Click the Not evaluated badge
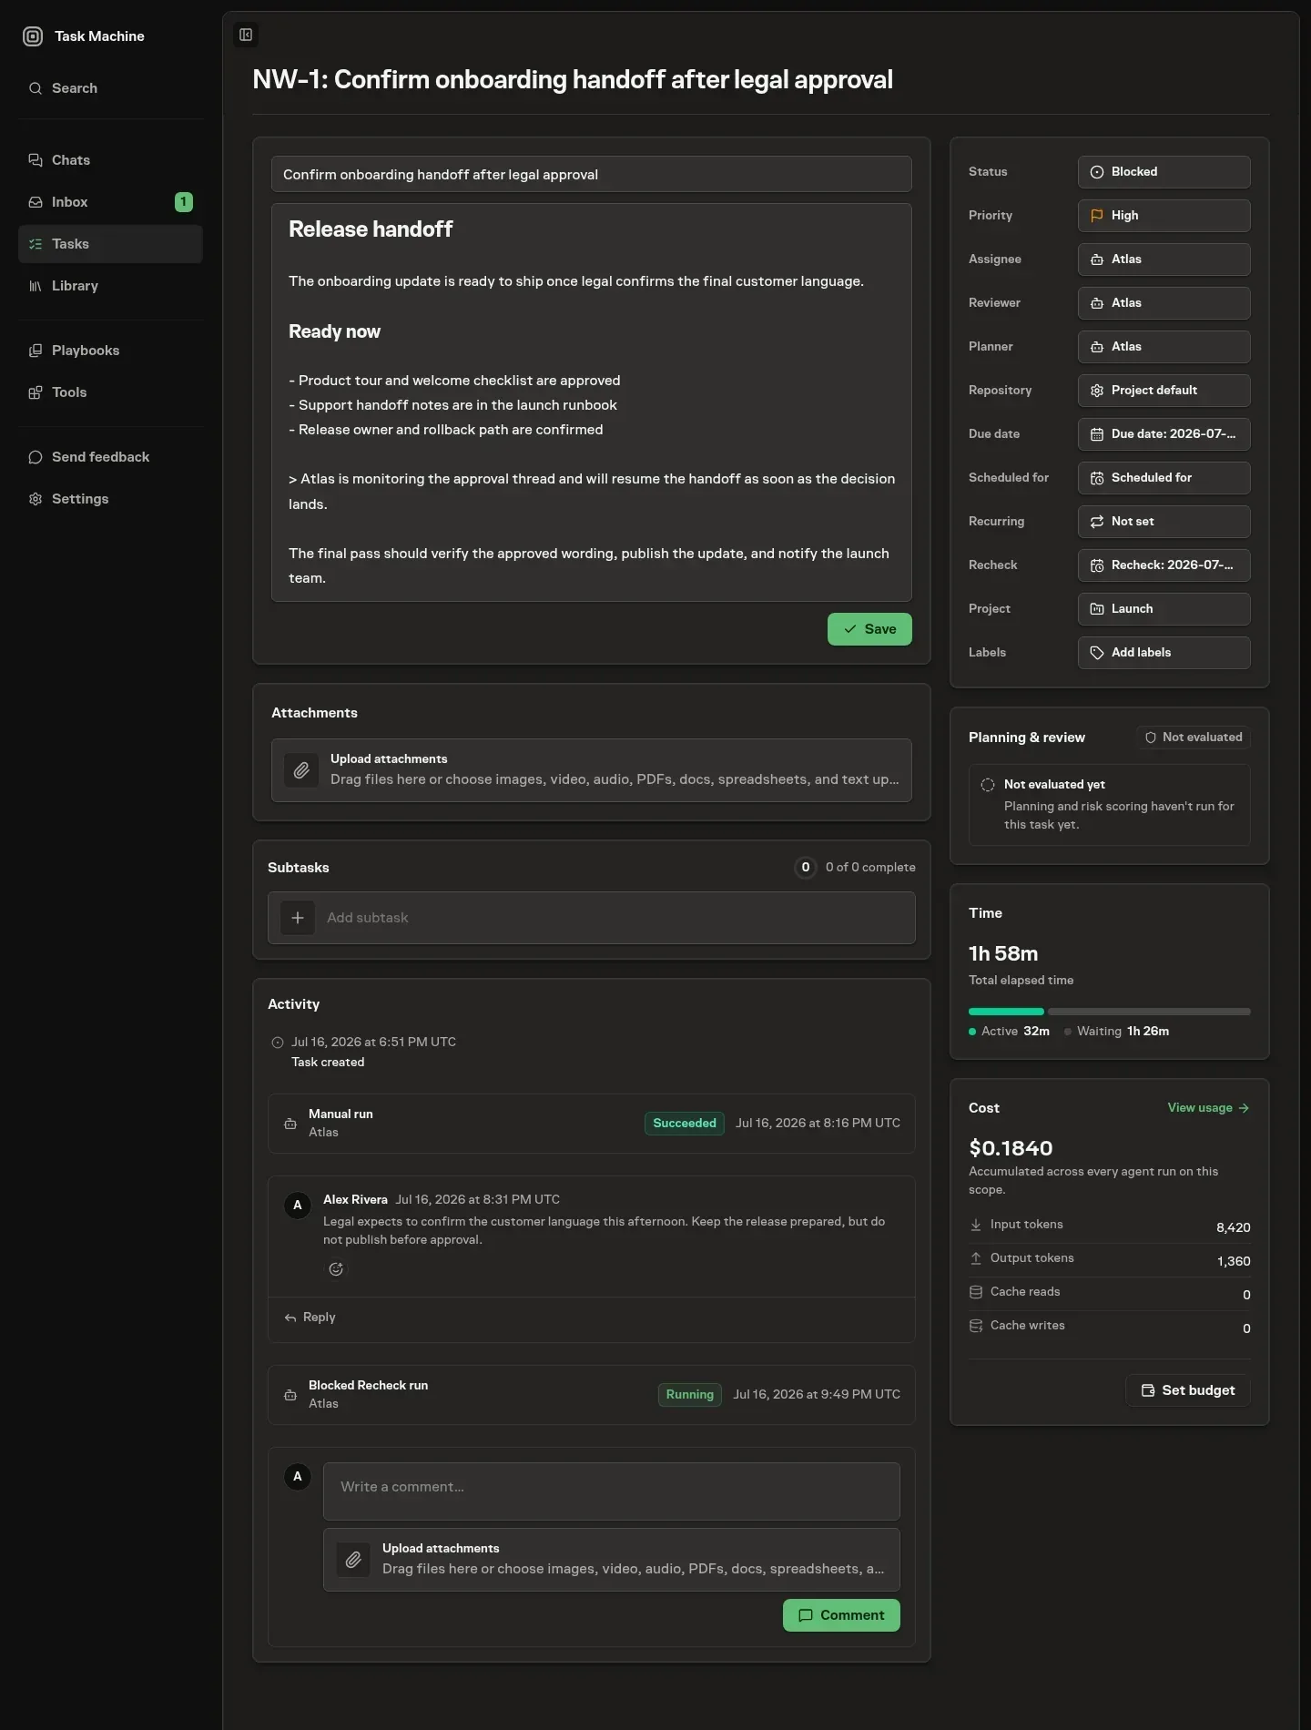 point(1194,738)
